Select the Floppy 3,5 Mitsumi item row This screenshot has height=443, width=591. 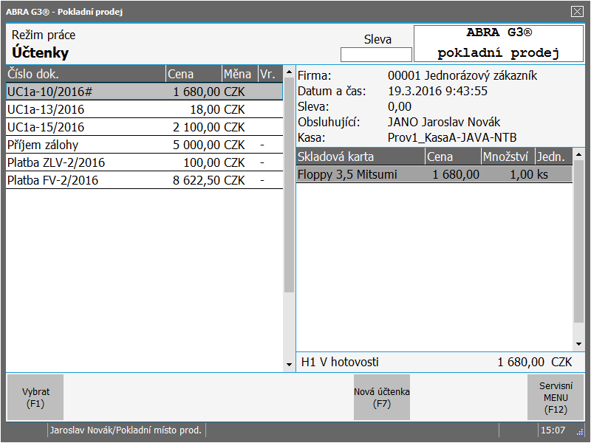434,174
